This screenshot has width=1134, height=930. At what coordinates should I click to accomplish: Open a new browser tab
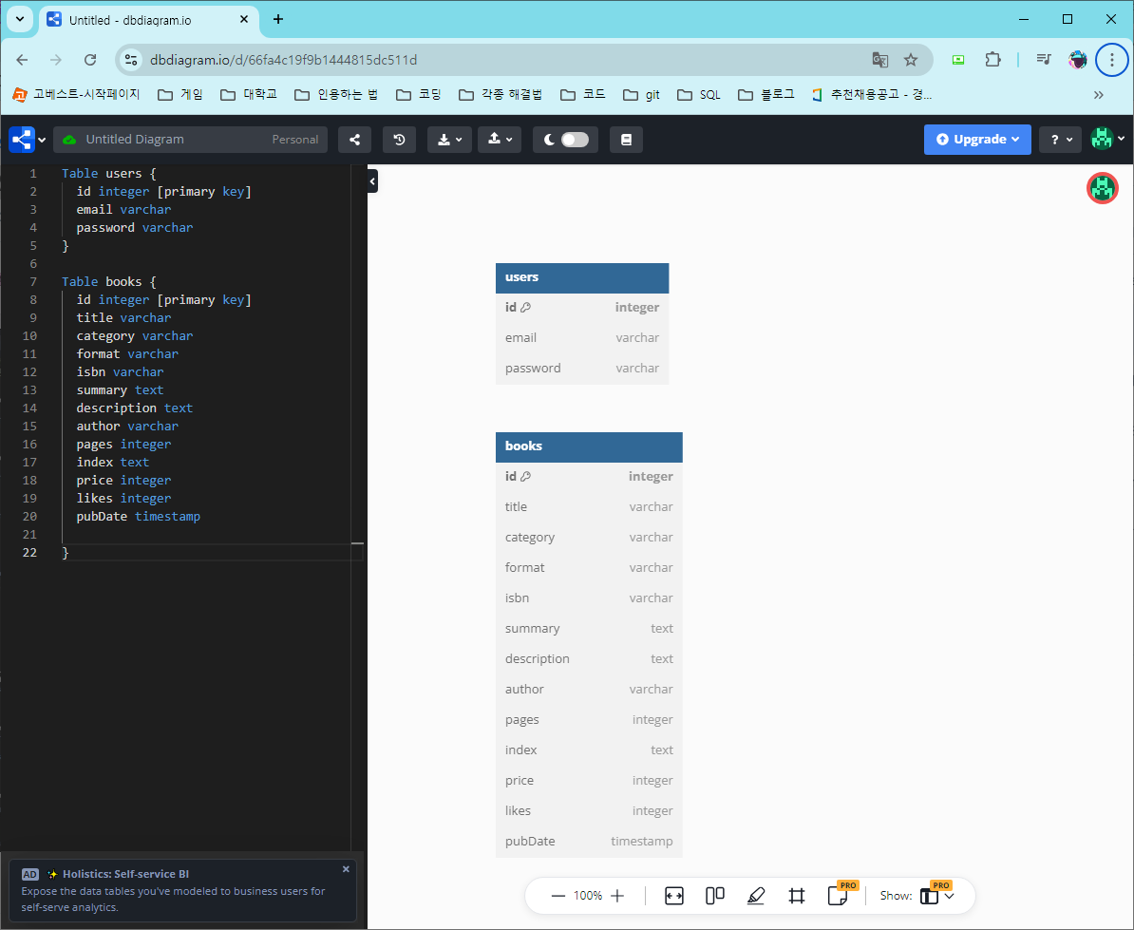pyautogui.click(x=278, y=20)
